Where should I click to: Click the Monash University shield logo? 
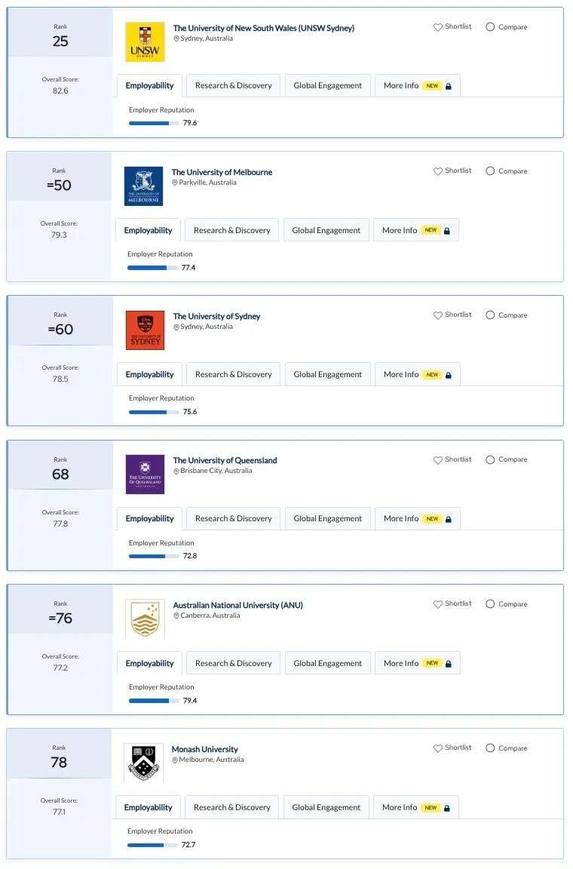click(143, 763)
